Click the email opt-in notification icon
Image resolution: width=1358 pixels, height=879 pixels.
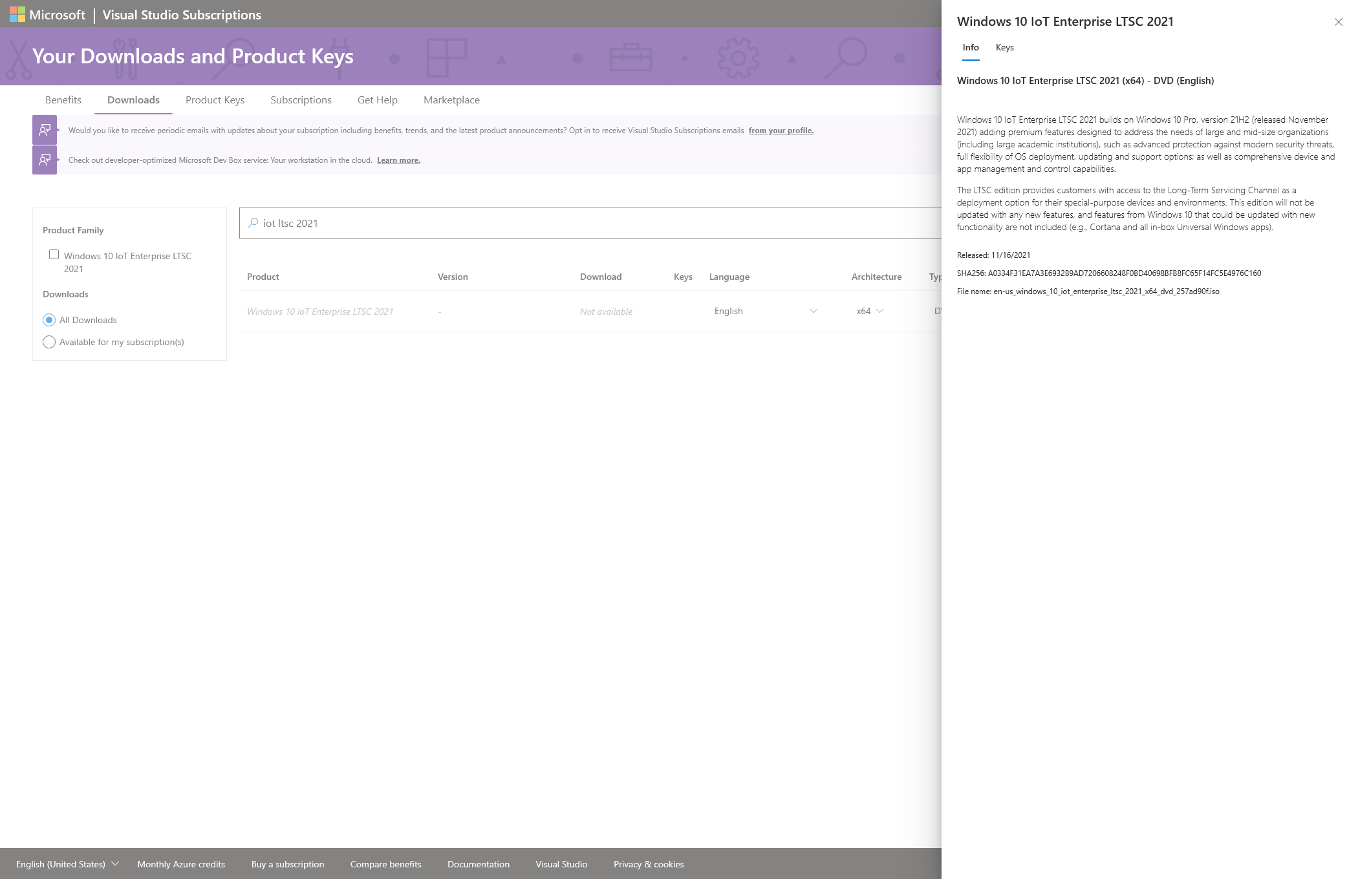click(x=45, y=130)
